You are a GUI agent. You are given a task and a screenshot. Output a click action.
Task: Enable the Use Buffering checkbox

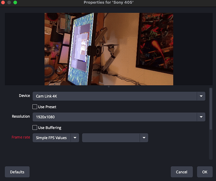(35, 128)
